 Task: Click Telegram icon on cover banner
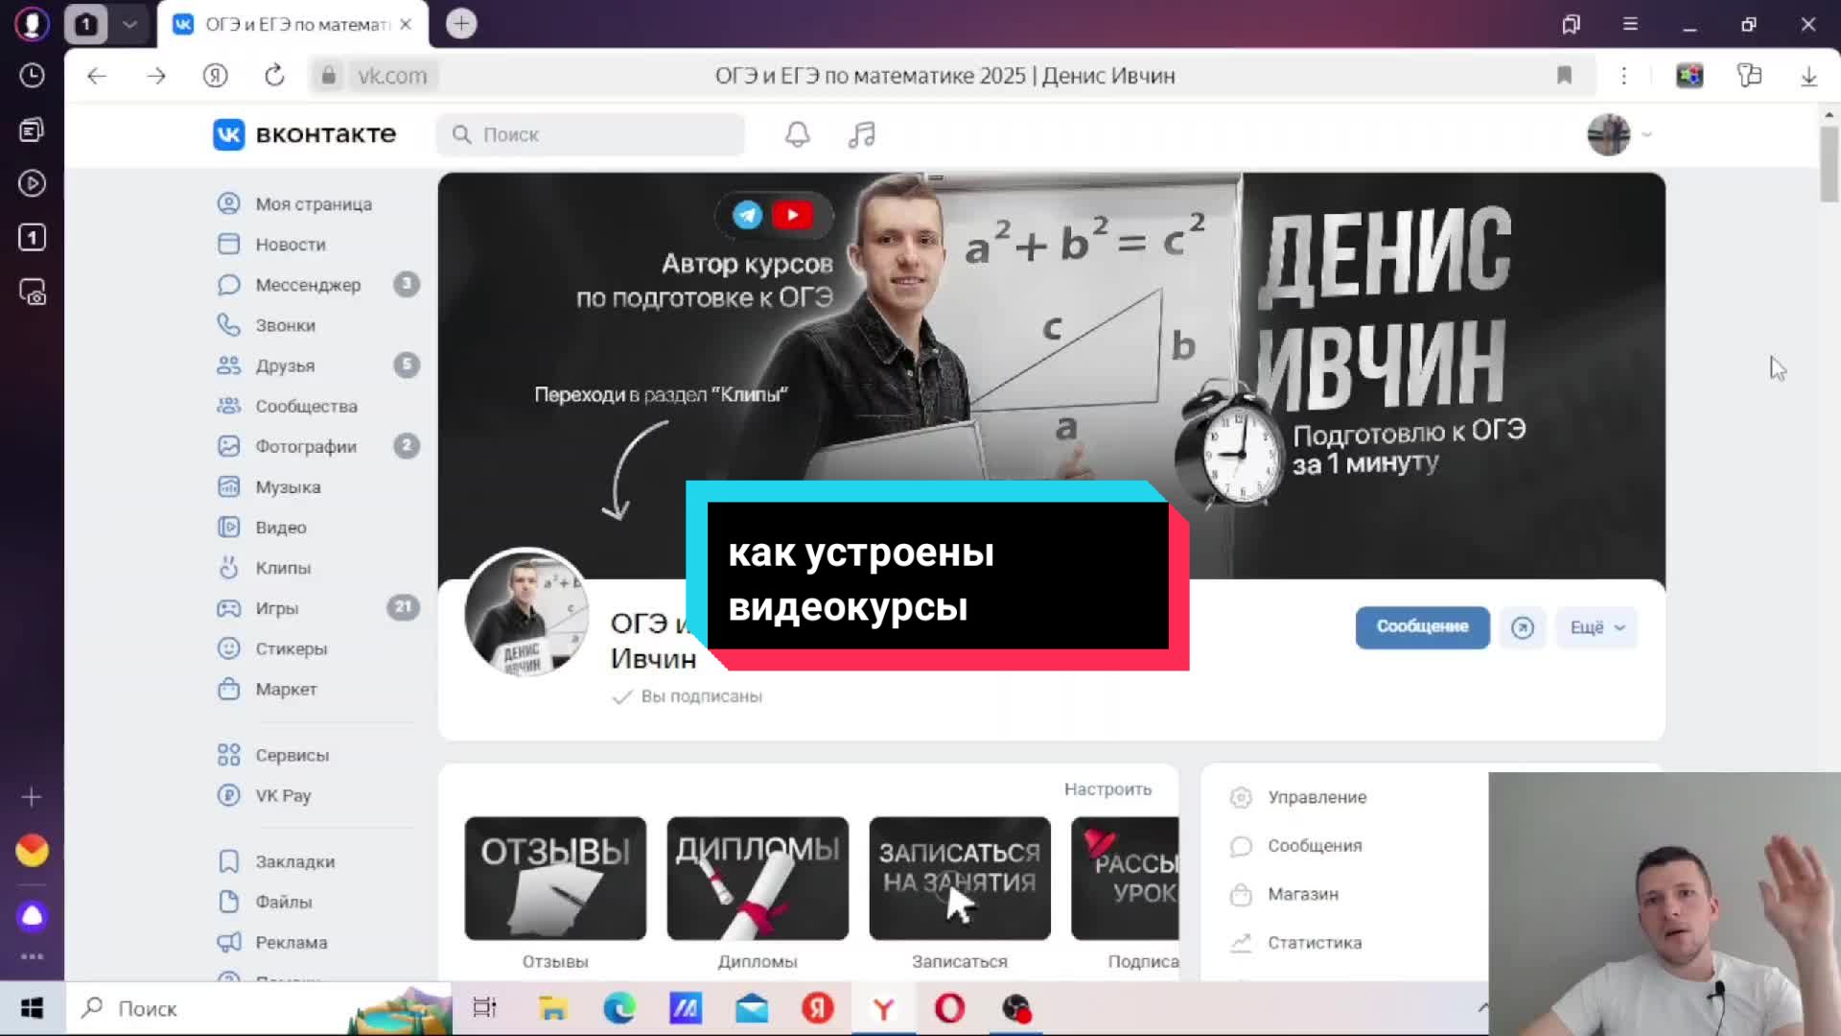tap(748, 215)
